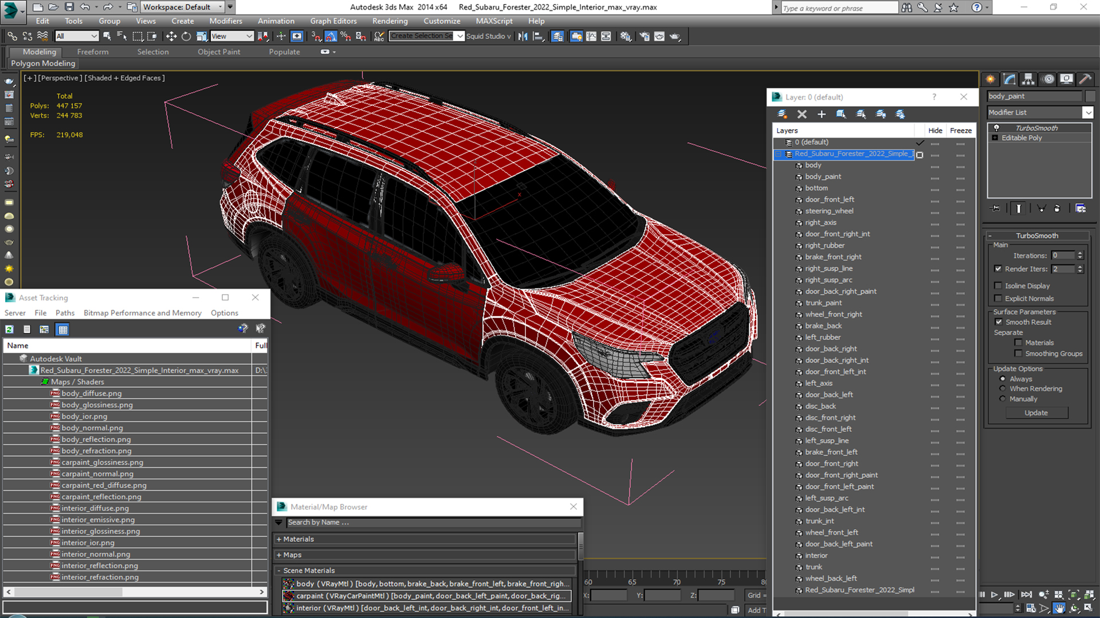Check Separate by Smoothing Groups option
The image size is (1100, 618).
[x=1018, y=354]
